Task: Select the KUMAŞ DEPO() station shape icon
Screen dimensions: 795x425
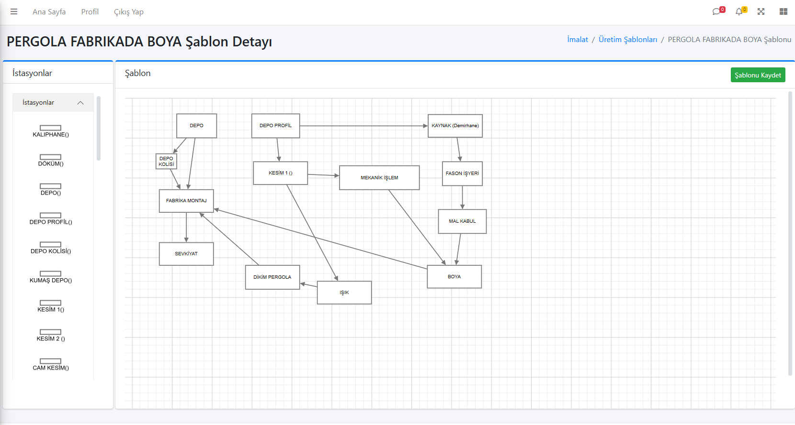Action: pos(50,273)
